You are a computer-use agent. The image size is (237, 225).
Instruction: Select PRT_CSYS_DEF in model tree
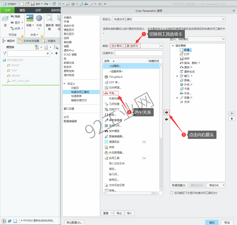pyautogui.click(x=18, y=81)
